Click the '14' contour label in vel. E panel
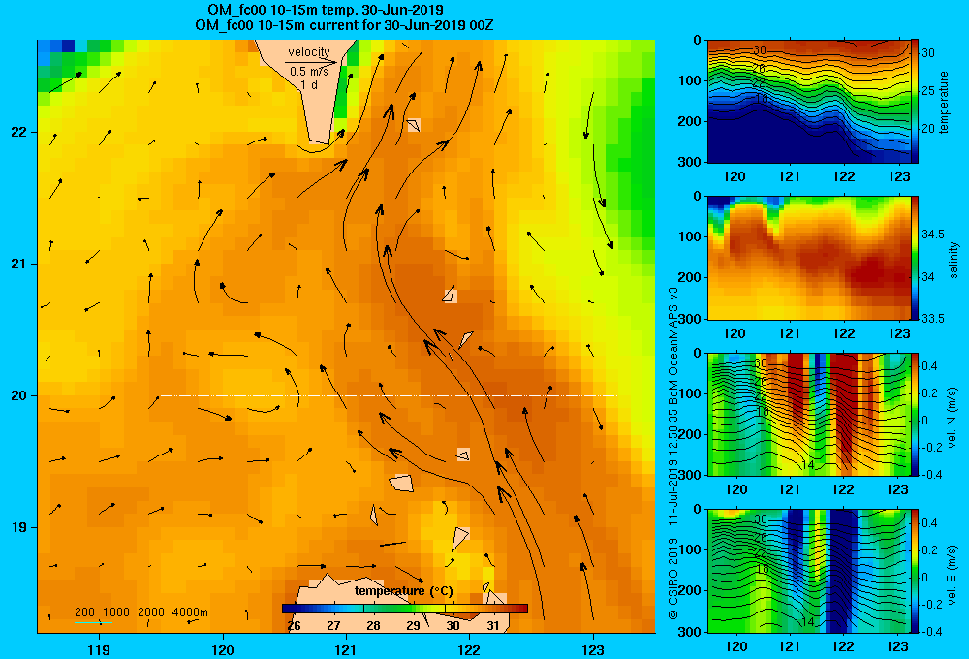The image size is (969, 659). 808,621
